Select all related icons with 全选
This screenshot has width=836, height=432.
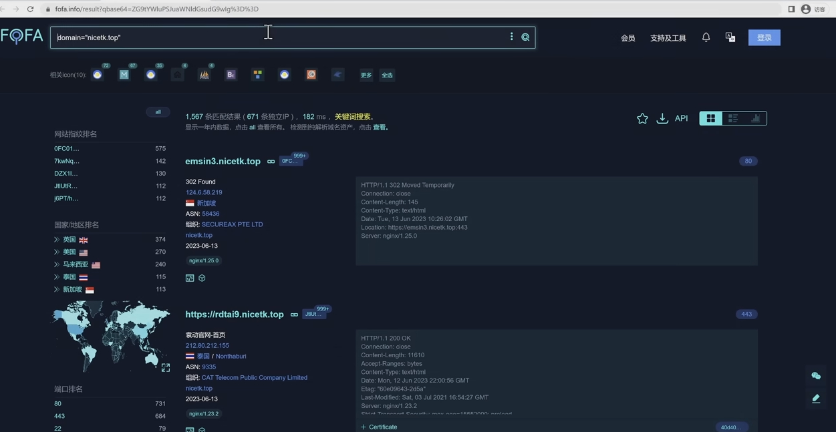click(387, 75)
